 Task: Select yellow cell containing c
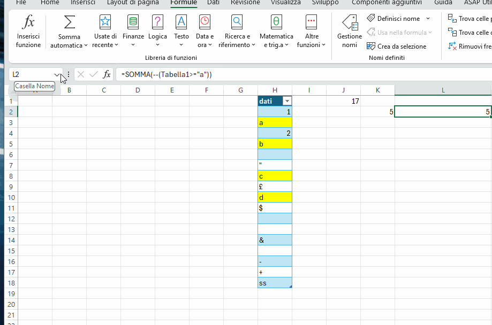(275, 176)
